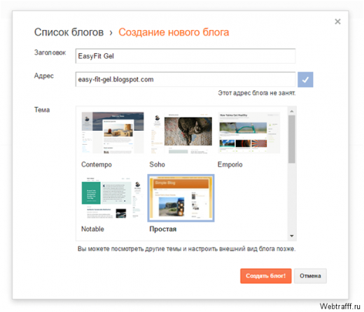
Task: Close the new blog dialog with X
Action: (337, 22)
